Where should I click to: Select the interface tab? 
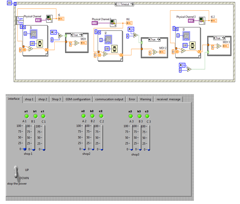point(14,99)
